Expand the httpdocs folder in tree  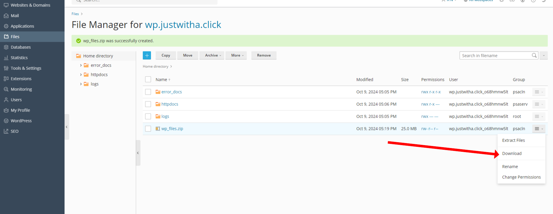81,75
